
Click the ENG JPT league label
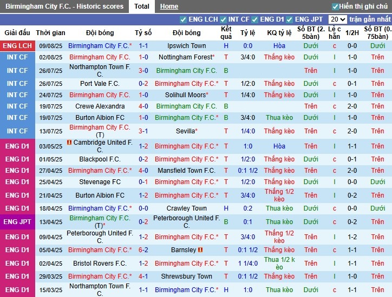tap(17, 222)
